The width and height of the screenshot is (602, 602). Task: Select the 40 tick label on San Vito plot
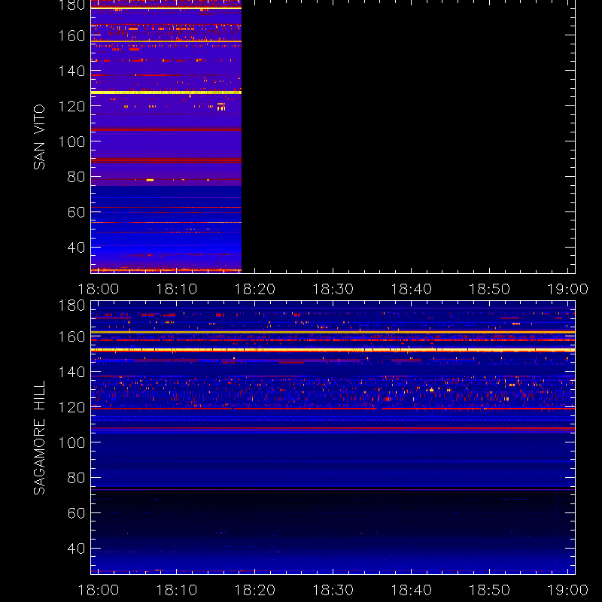(77, 248)
